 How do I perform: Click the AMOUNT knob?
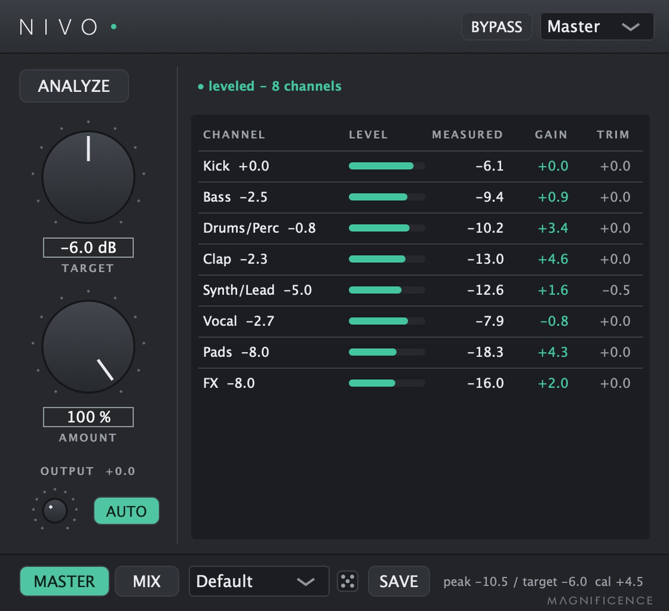(x=88, y=347)
